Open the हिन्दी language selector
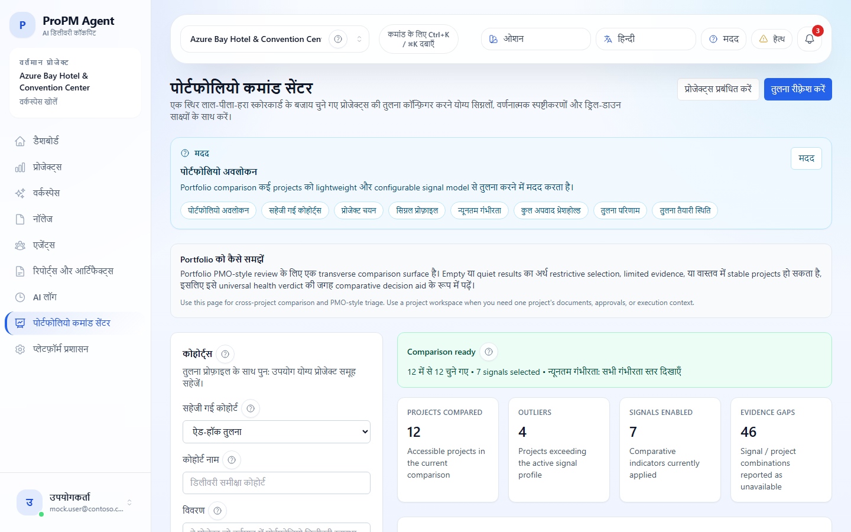The height and width of the screenshot is (532, 851). (x=645, y=39)
